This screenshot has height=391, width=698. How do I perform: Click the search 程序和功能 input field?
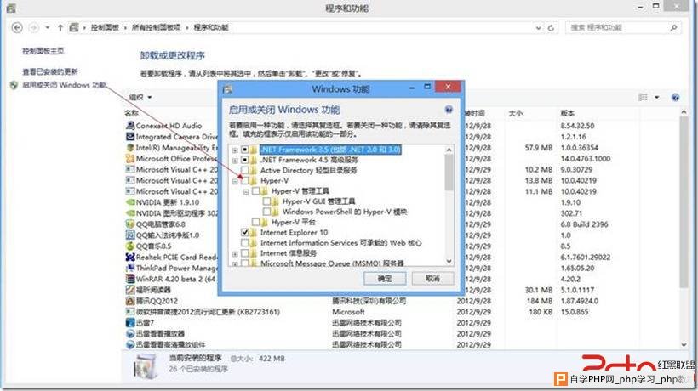tap(618, 27)
